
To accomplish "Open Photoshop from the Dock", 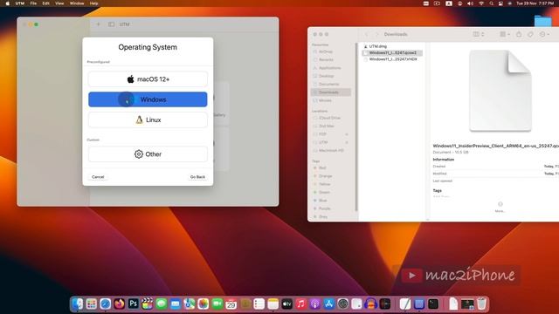I will point(133,304).
